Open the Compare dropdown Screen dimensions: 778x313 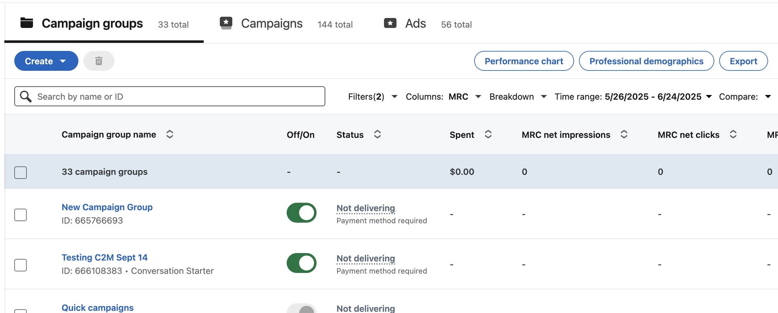click(745, 97)
